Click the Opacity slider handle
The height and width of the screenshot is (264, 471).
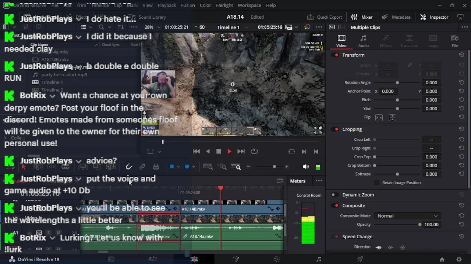(420, 225)
